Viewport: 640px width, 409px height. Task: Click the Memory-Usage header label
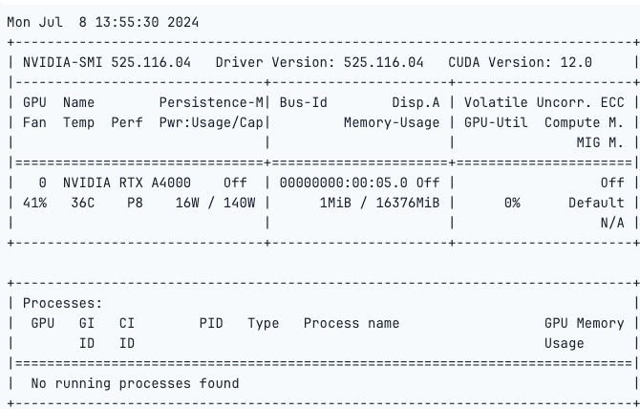coord(392,122)
